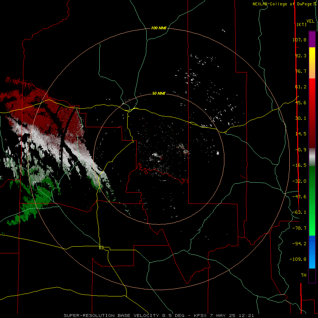This screenshot has height=318, width=318.
Task: Pick the purple segment of velocity color bar
Action: coord(312,39)
